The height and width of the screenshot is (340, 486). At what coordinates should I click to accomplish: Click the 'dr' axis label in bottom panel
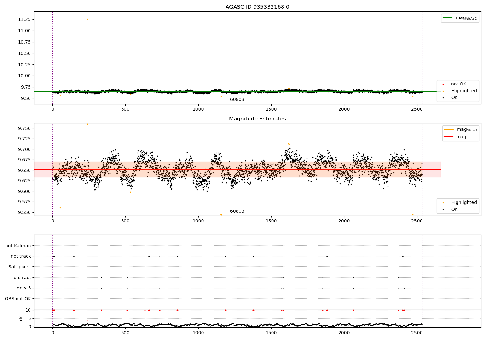21,318
